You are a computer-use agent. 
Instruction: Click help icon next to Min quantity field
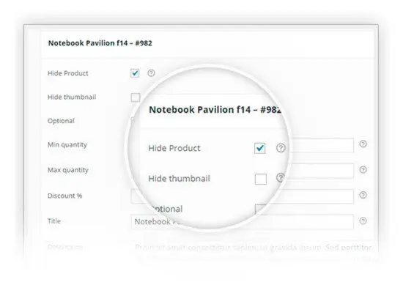(x=363, y=144)
